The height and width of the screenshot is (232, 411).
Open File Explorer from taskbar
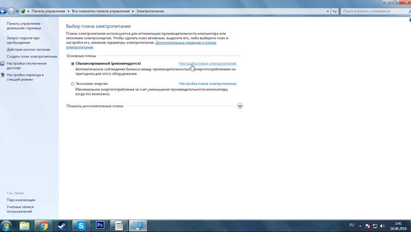point(25,226)
